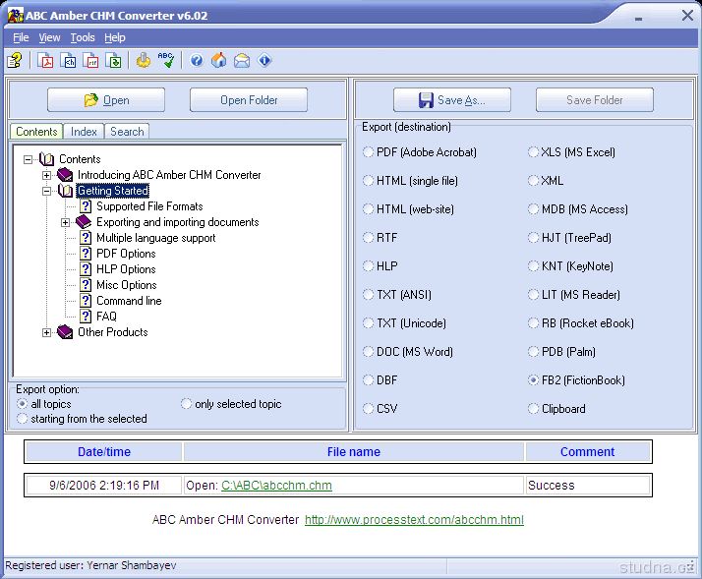702x579 pixels.
Task: Click the blue info about icon
Action: [x=264, y=61]
